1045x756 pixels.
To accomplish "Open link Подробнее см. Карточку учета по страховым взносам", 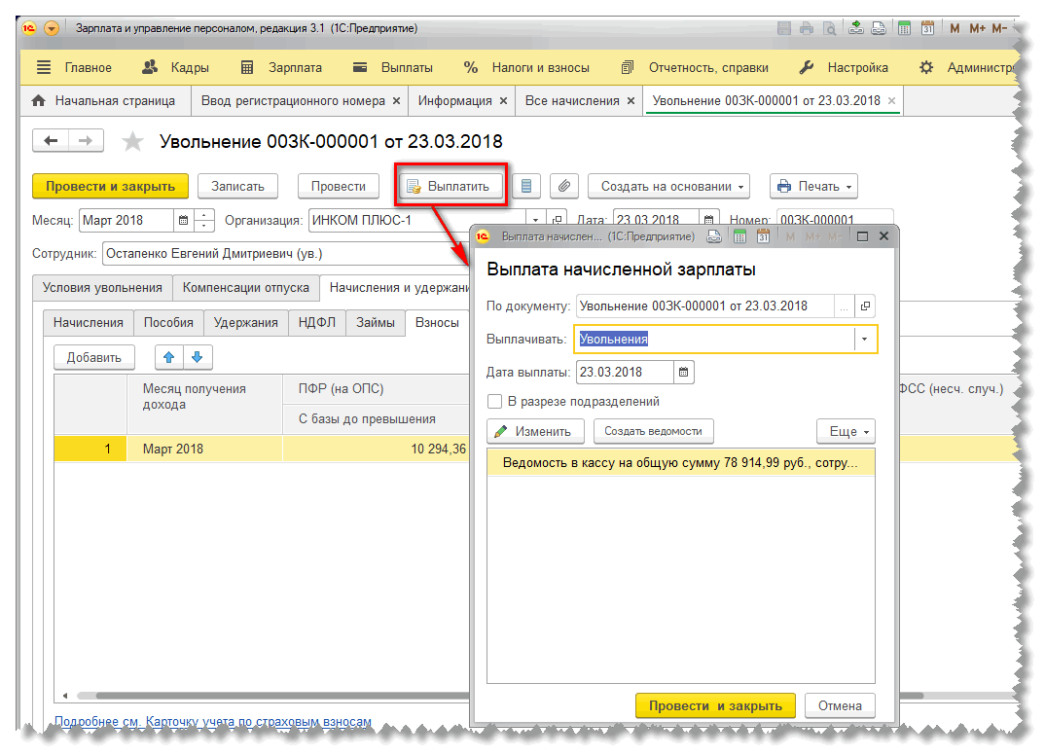I will click(212, 721).
